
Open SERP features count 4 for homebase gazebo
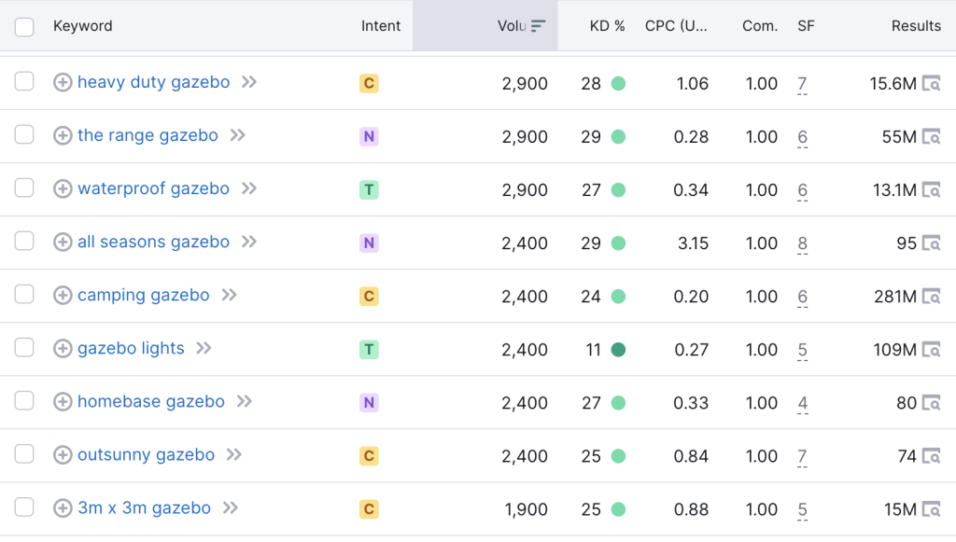point(802,403)
